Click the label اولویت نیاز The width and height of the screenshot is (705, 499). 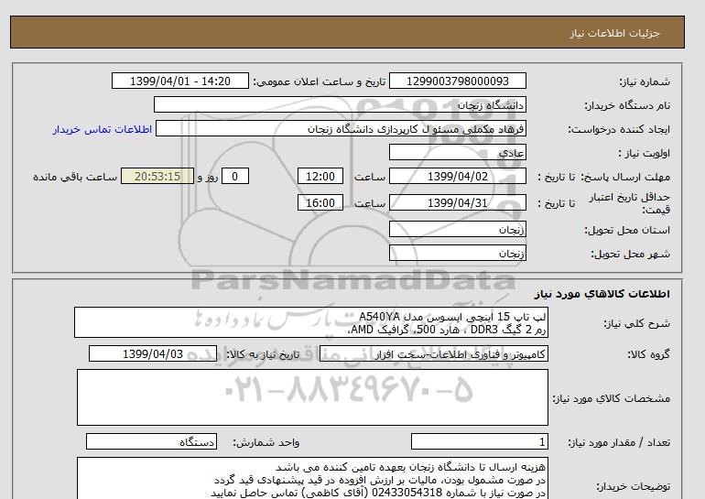pos(645,153)
